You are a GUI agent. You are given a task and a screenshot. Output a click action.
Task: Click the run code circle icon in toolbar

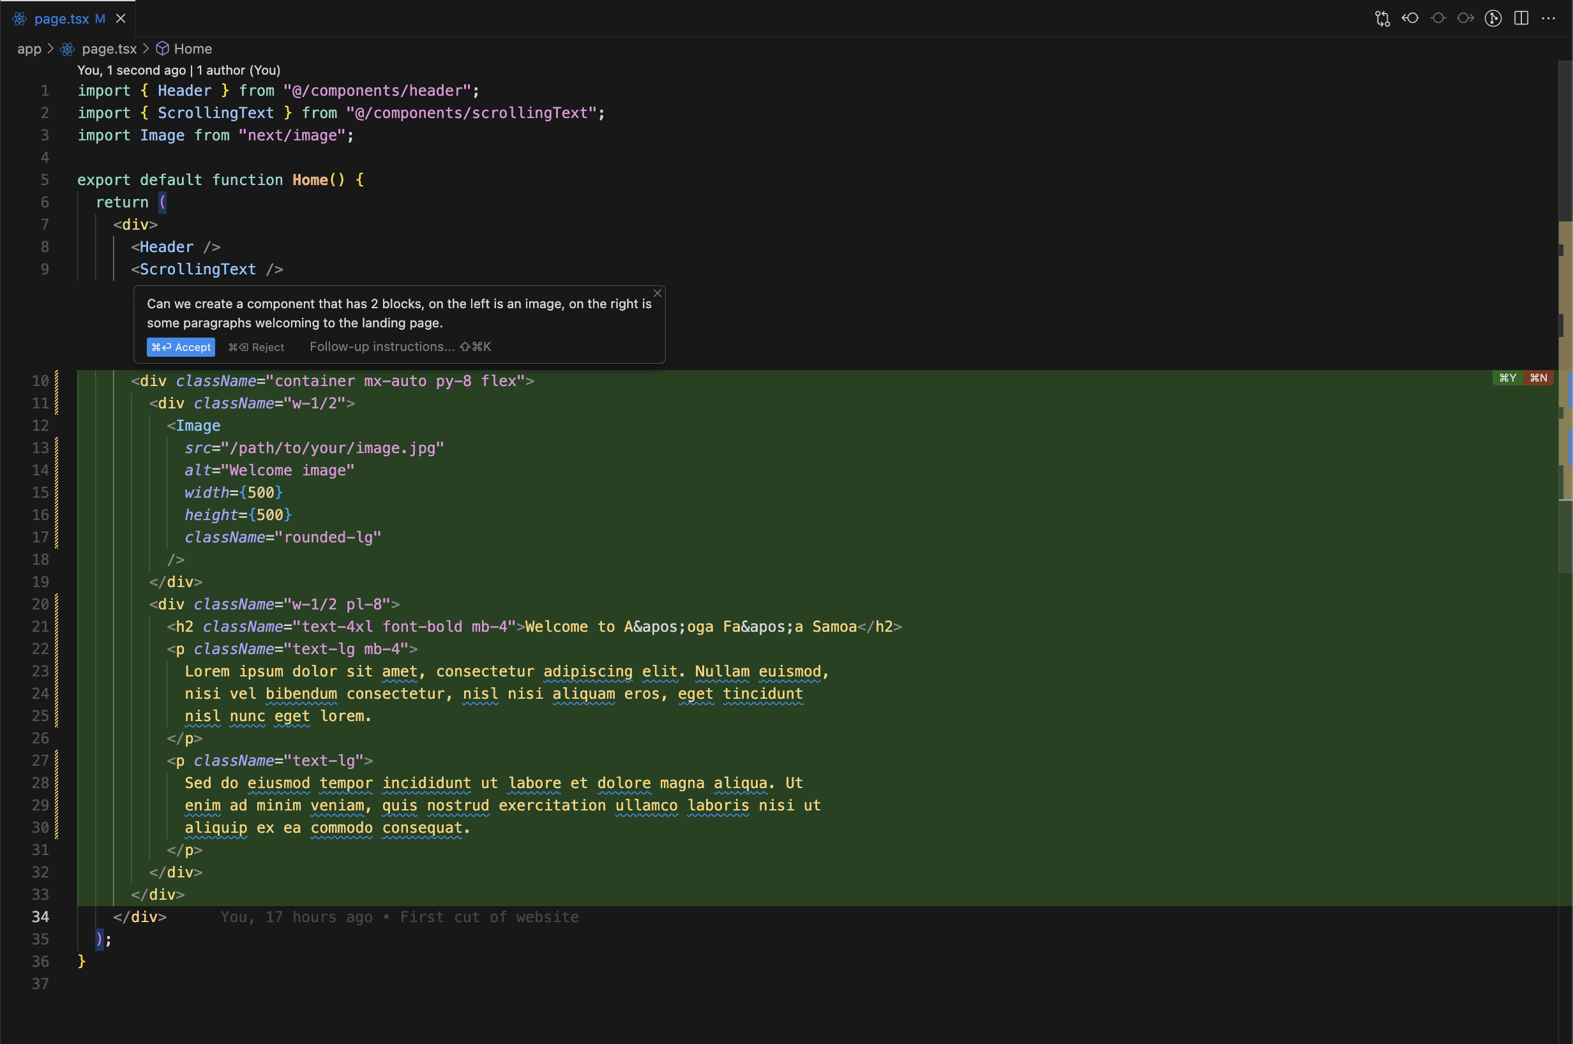[1493, 19]
